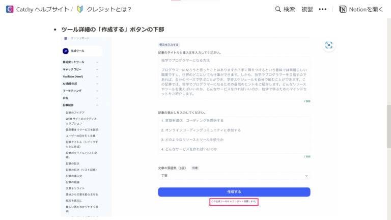Viewport: 391px width, 220px height.
Task: Open the three-dot more options menu
Action: (x=322, y=9)
